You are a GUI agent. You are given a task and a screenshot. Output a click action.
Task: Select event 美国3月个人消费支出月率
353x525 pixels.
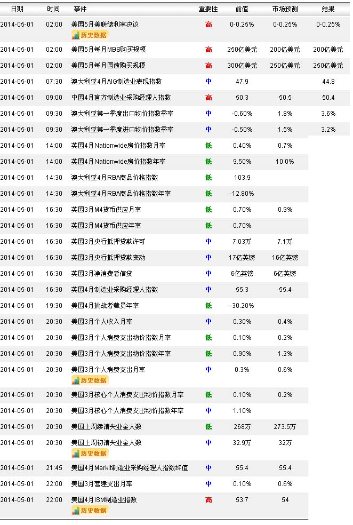[x=108, y=370]
